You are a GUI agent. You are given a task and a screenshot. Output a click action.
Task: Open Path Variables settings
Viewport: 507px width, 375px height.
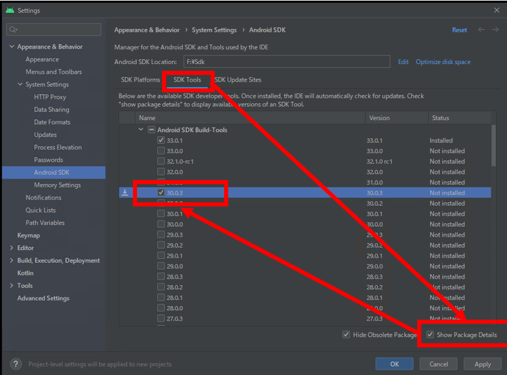[x=45, y=223]
